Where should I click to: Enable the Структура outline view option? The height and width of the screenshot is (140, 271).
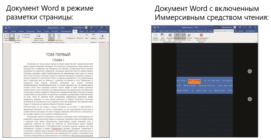[26, 35]
